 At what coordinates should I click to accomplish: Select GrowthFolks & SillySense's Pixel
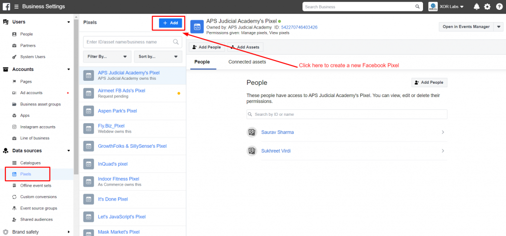click(x=132, y=146)
